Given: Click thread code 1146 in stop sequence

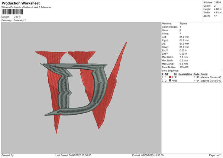Looking at the screenshot, I should tap(197, 77).
